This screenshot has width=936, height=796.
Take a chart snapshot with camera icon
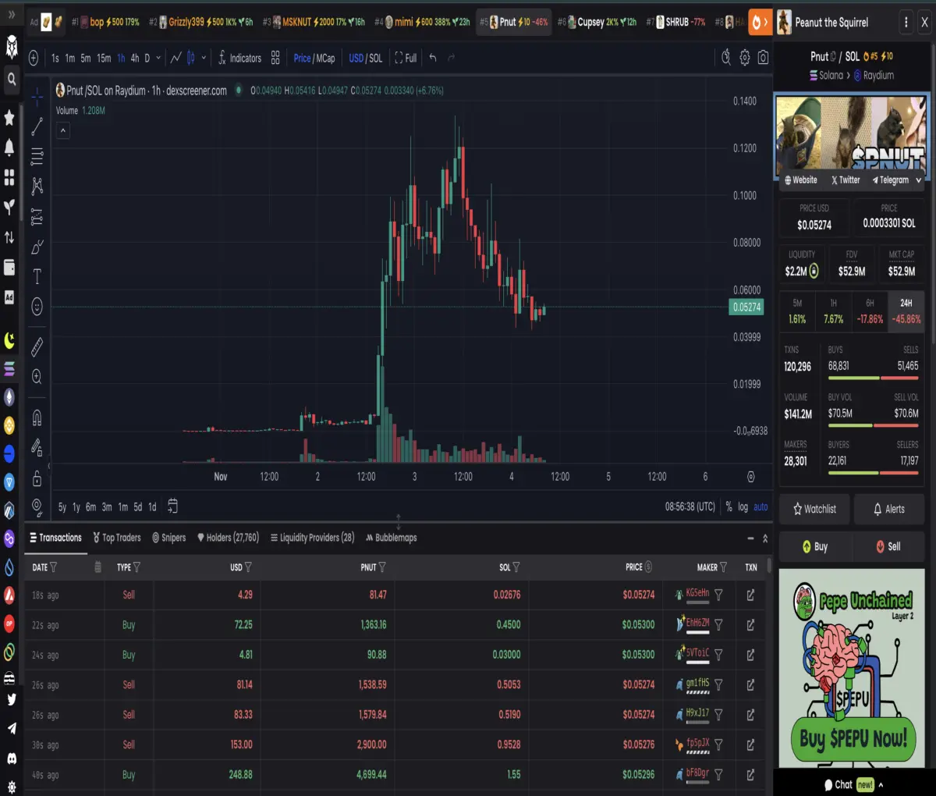click(763, 58)
